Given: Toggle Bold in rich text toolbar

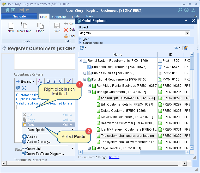Looking at the screenshot, I should [x=49, y=81].
